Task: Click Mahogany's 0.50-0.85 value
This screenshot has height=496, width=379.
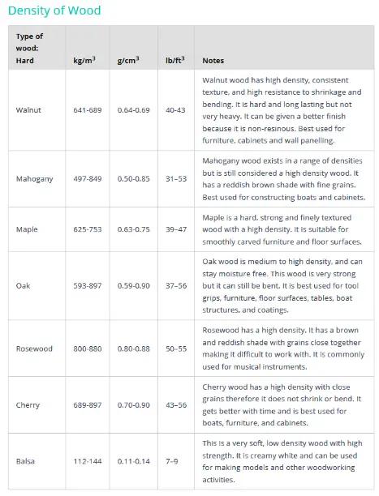Action: click(x=133, y=179)
